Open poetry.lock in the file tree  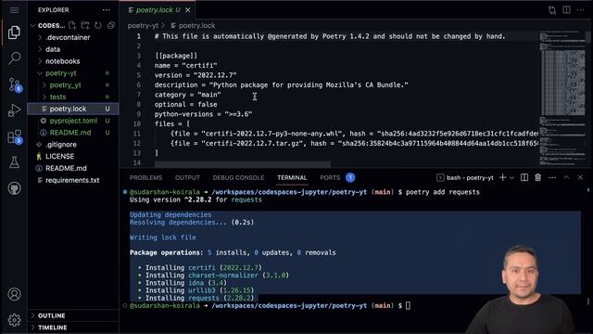pyautogui.click(x=73, y=109)
